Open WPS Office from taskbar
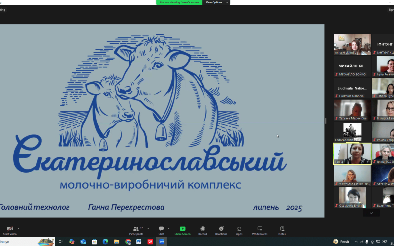The image size is (394, 246). coord(150,242)
